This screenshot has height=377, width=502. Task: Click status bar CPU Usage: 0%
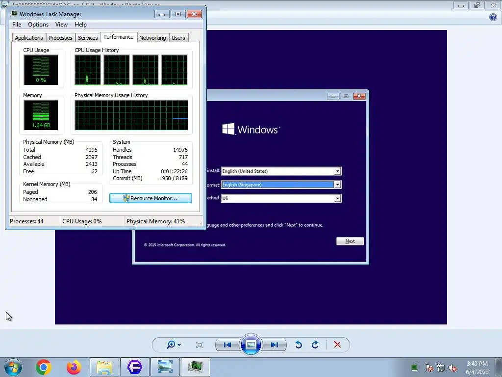pyautogui.click(x=82, y=221)
